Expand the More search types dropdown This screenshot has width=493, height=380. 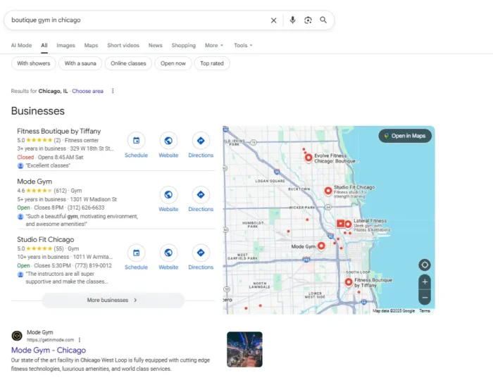(214, 46)
